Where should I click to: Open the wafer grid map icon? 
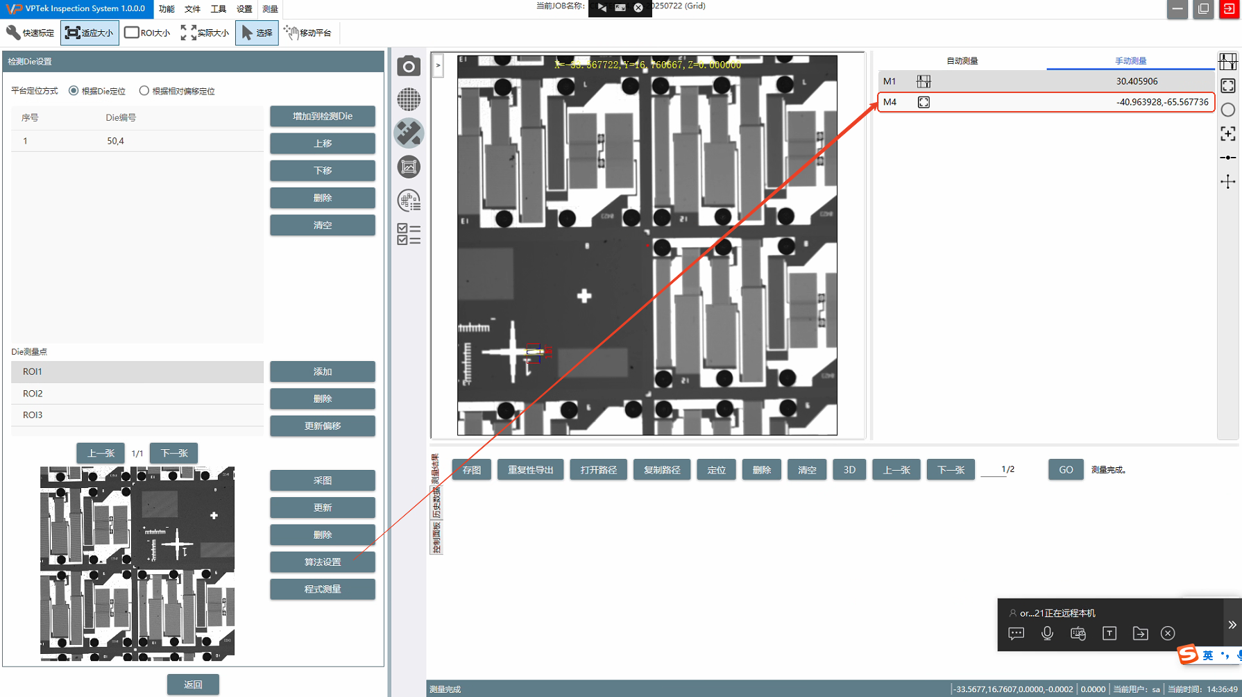coord(409,99)
